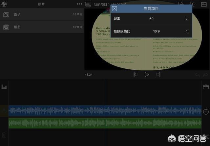This screenshot has width=210, height=146.
Task: Click the 相册 album icon
Action: tap(6, 27)
